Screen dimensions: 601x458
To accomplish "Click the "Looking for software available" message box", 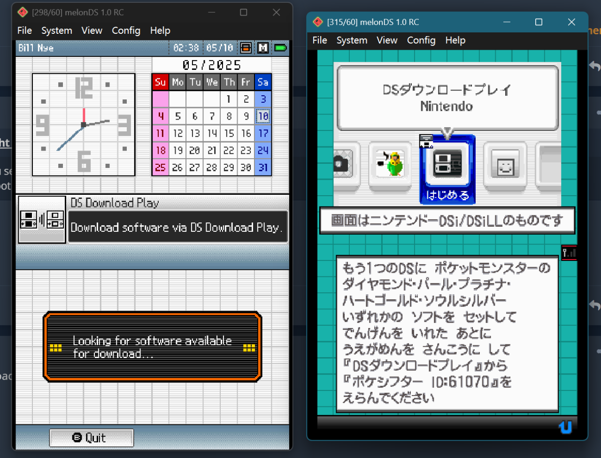I will pyautogui.click(x=152, y=347).
